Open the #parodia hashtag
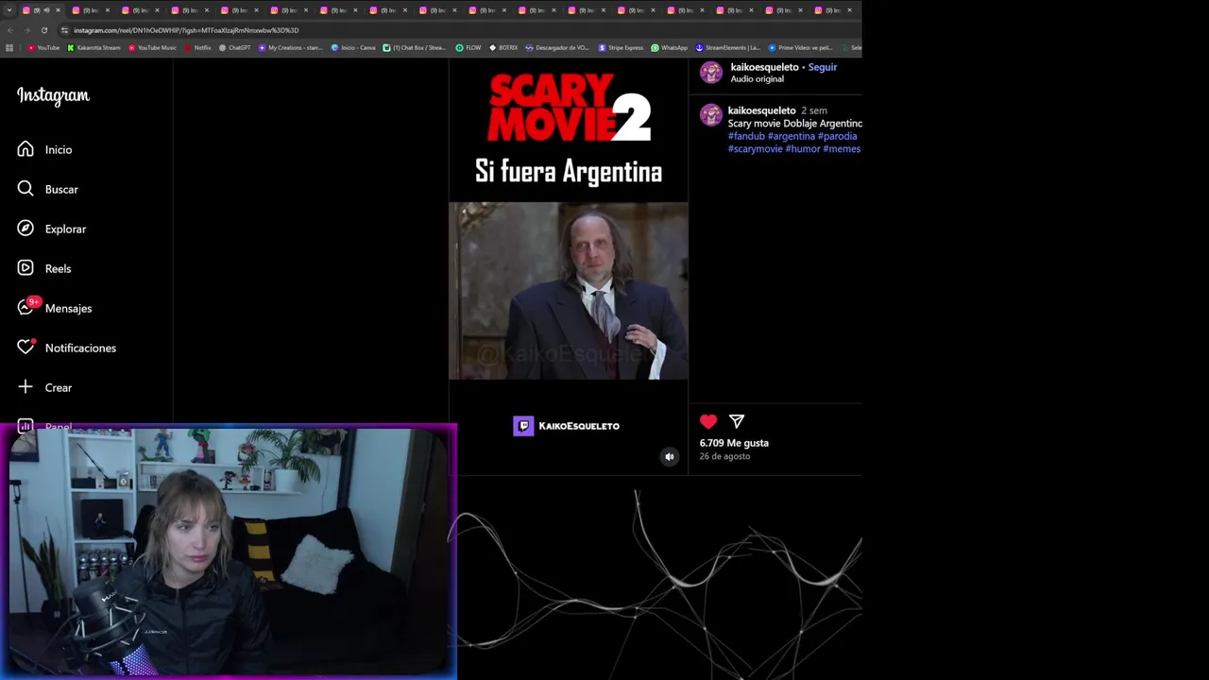The height and width of the screenshot is (680, 1209). point(837,136)
